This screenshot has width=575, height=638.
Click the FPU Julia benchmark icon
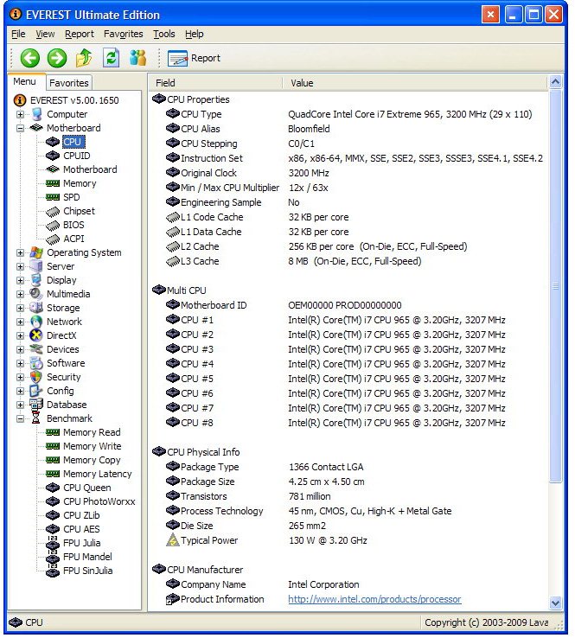click(x=53, y=542)
